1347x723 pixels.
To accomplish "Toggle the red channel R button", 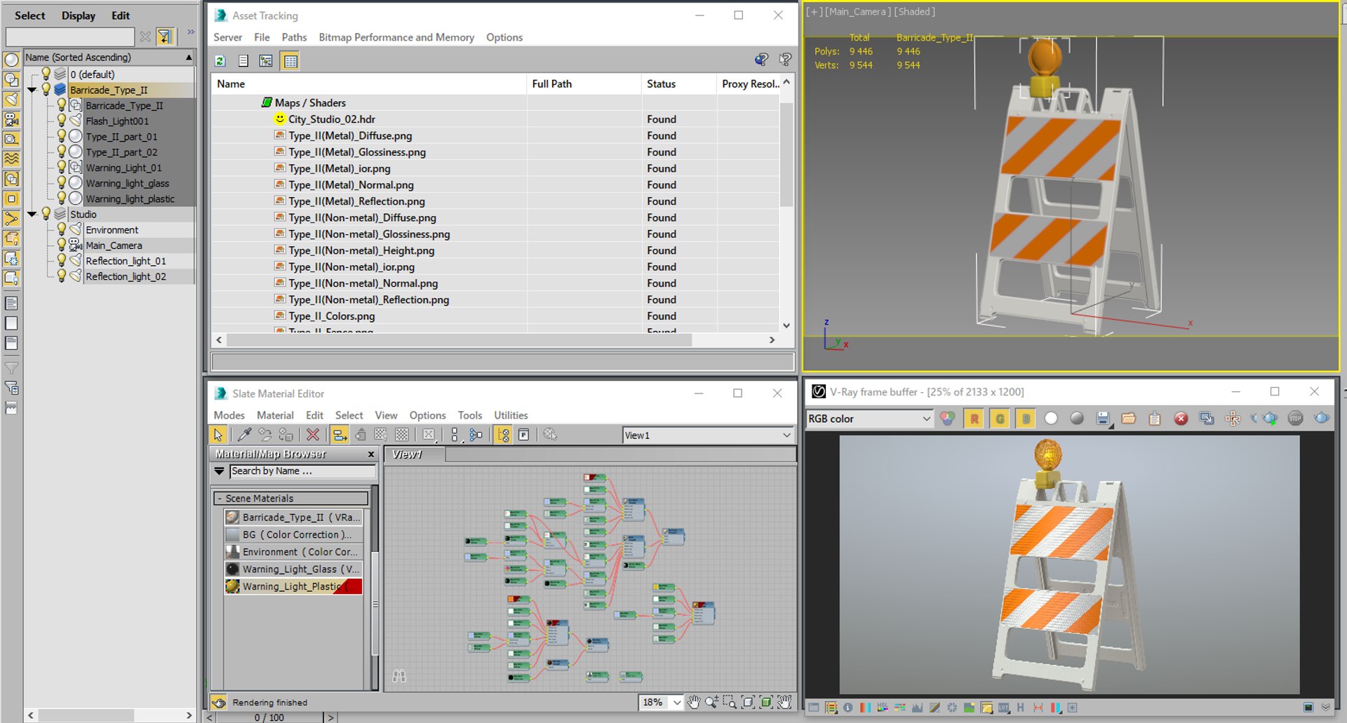I will [974, 419].
